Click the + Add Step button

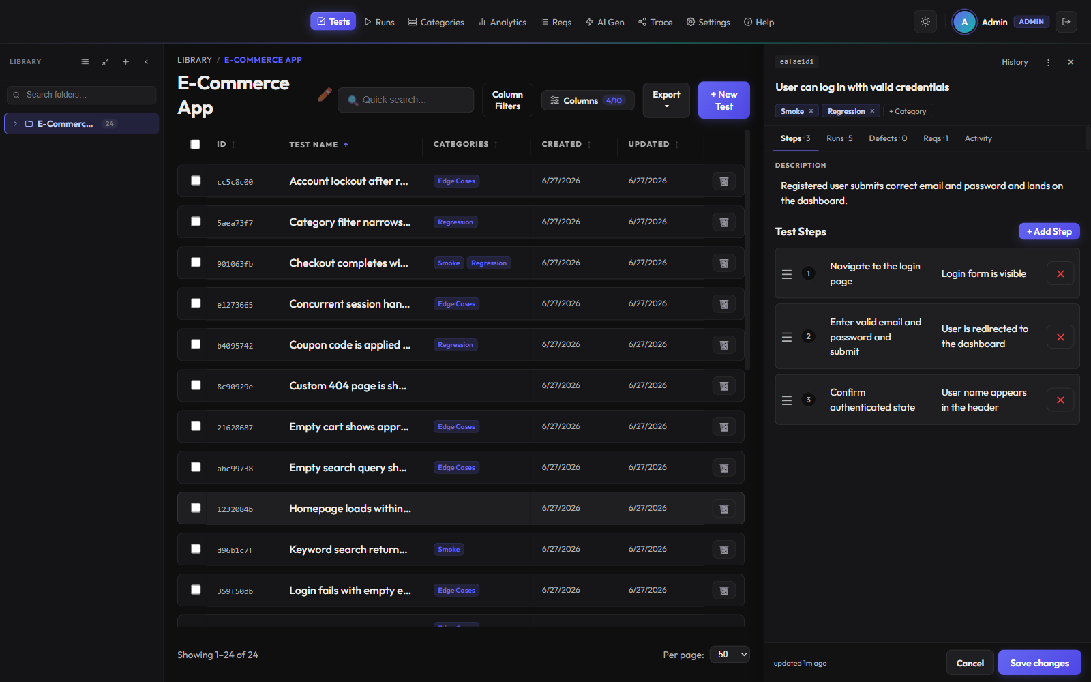[x=1049, y=231]
